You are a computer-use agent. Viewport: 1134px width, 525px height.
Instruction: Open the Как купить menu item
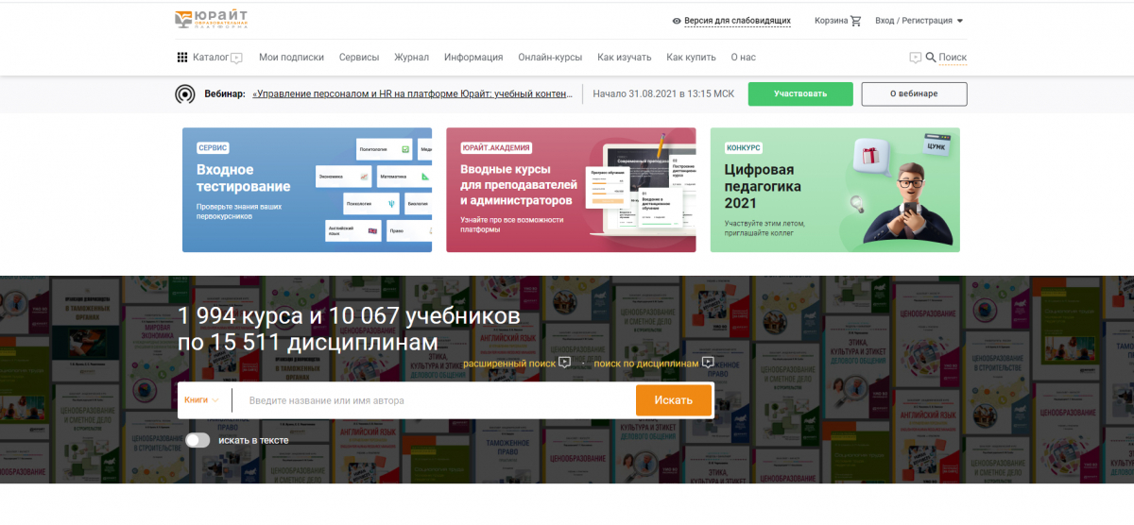[x=691, y=58]
